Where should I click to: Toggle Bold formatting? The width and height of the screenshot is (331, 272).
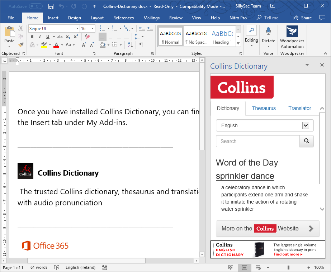pyautogui.click(x=32, y=37)
